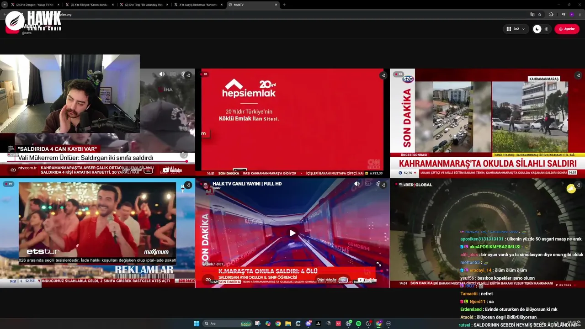This screenshot has width=585, height=329.
Task: Select the MultiTV browser tab
Action: coord(253,5)
